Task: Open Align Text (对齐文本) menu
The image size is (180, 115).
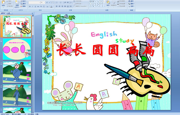Action: click(78, 4)
